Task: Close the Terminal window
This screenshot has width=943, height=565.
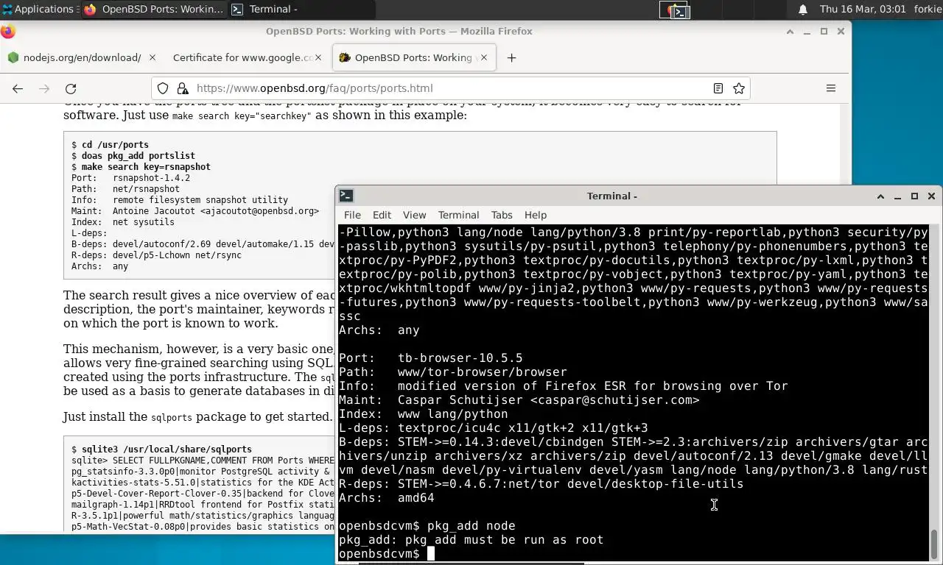Action: click(x=931, y=196)
